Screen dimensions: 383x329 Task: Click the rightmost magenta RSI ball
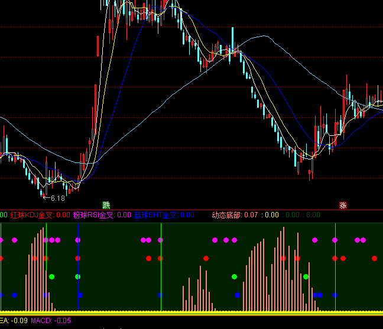pyautogui.click(x=363, y=240)
